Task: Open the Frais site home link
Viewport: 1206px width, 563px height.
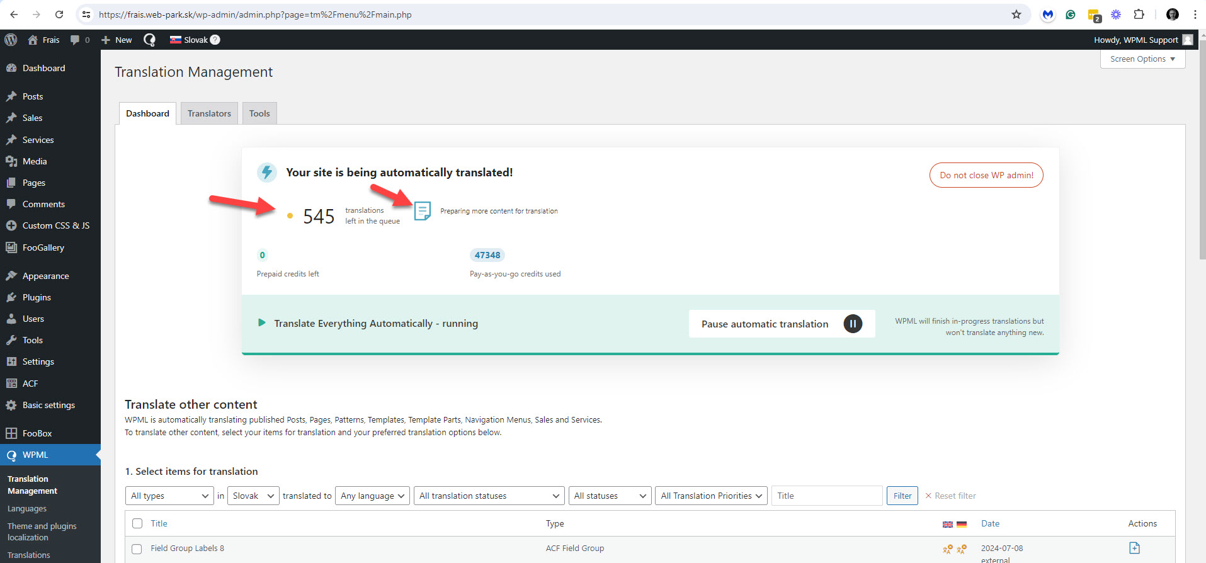Action: [43, 40]
